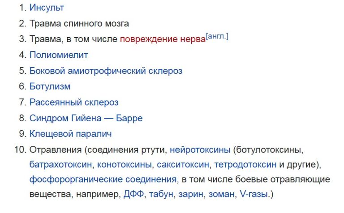Go to фосфорорганические соединения article
The image size is (344, 213).
(103, 179)
